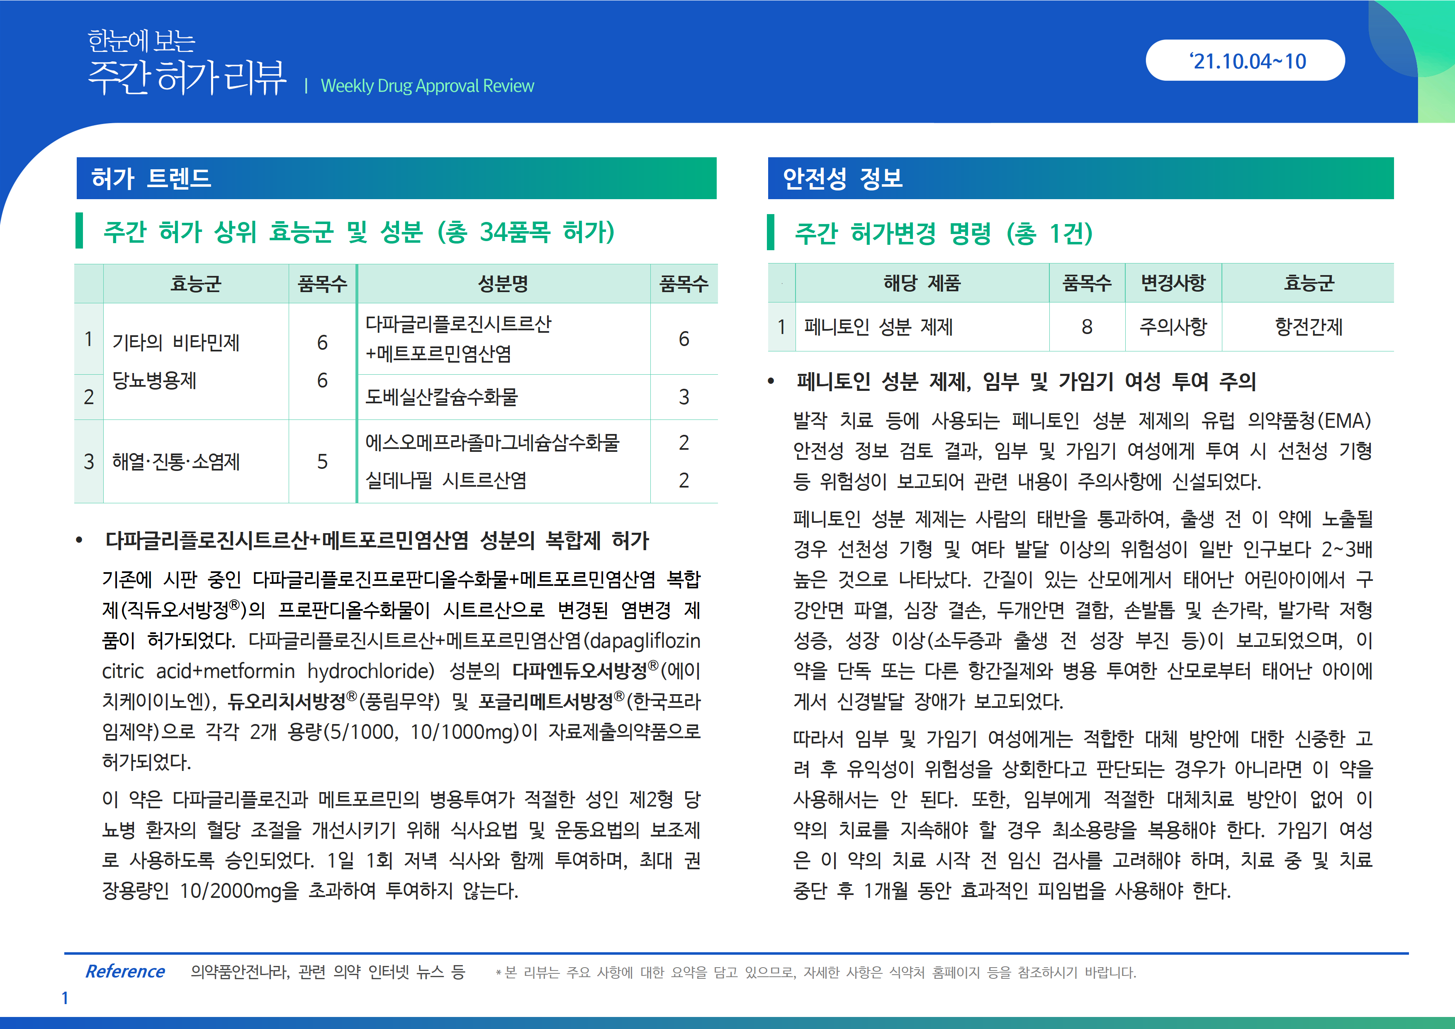Click the 변경사항 column header
Image resolution: width=1455 pixels, height=1029 pixels.
(x=1173, y=283)
